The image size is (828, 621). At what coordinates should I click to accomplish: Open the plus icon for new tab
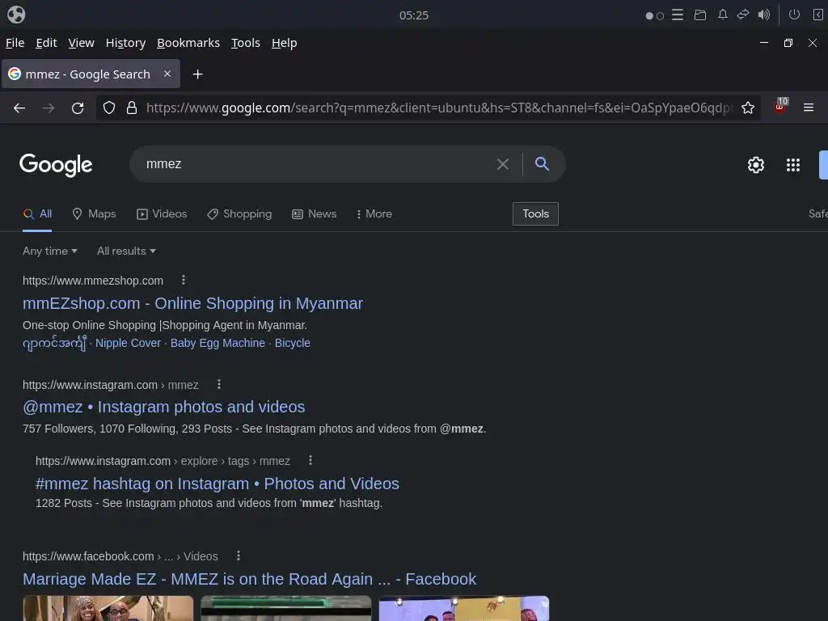click(x=197, y=74)
